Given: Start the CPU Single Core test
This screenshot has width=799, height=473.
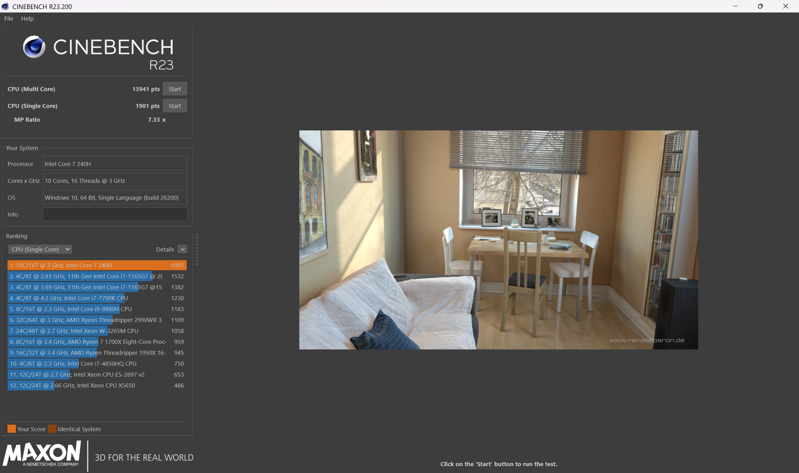Looking at the screenshot, I should tap(175, 106).
